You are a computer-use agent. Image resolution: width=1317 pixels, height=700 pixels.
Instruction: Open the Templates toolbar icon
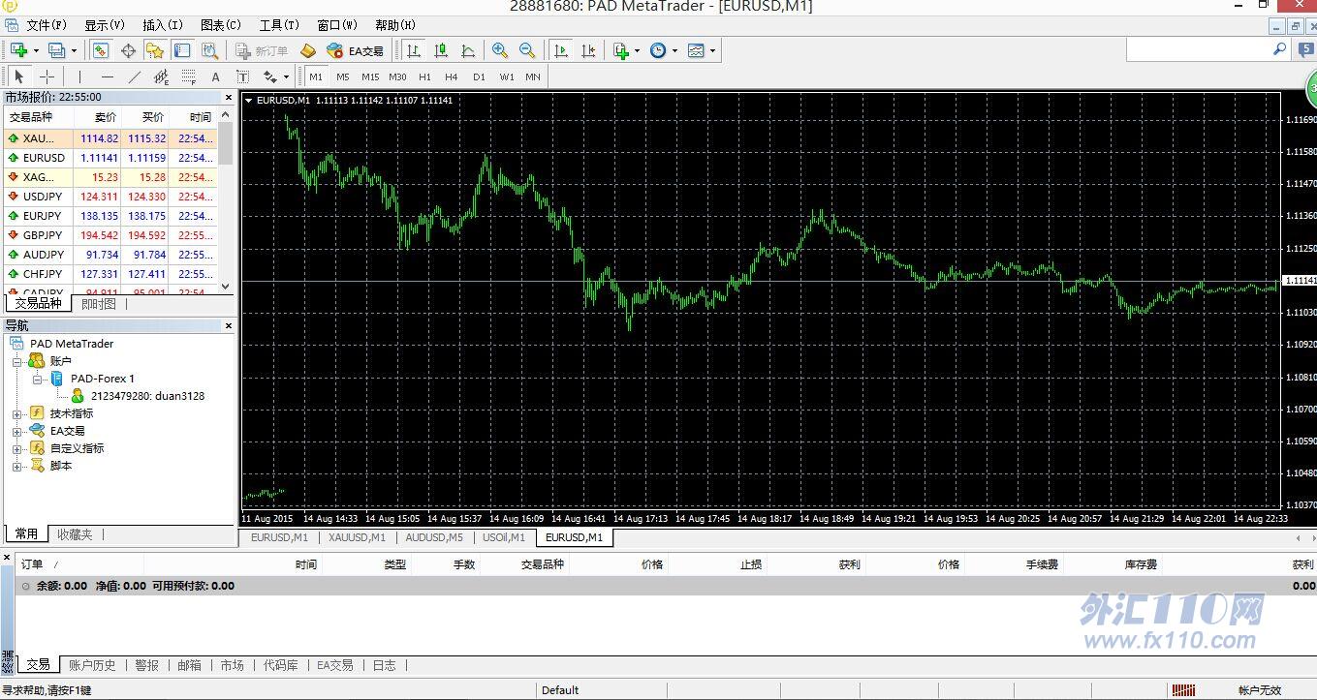696,50
